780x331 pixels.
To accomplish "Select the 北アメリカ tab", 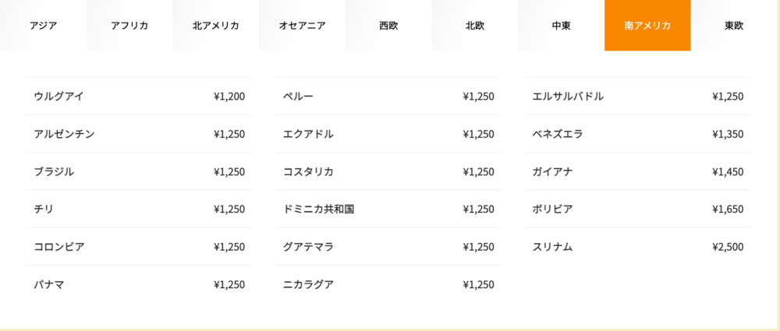I will pyautogui.click(x=216, y=26).
